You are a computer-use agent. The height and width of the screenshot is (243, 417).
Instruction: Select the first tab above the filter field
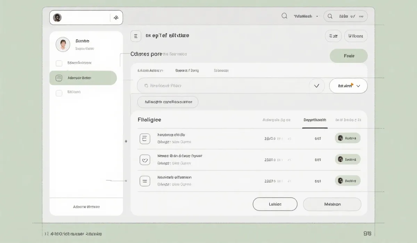pyautogui.click(x=150, y=70)
